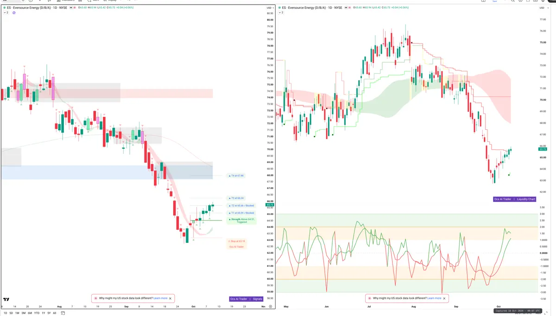Expand the left chart indicator legend showing 2

(x=6, y=13)
